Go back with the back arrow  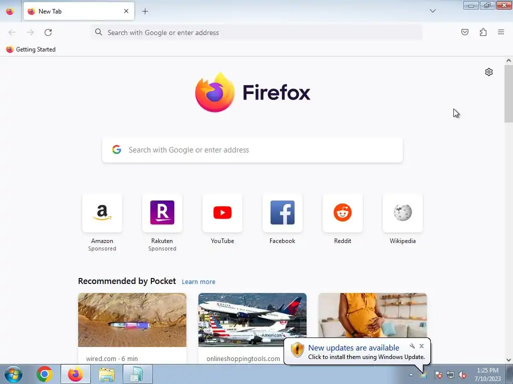12,32
